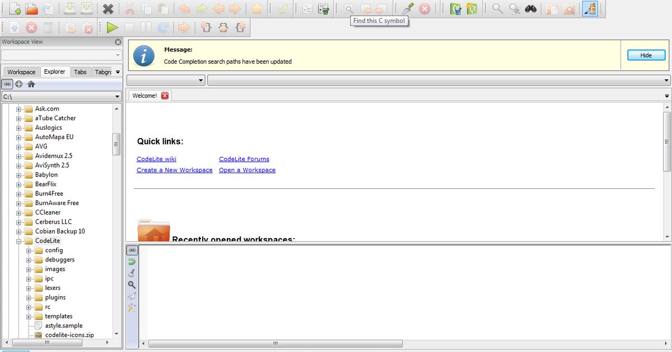Switch to the Tabs tab

[80, 72]
